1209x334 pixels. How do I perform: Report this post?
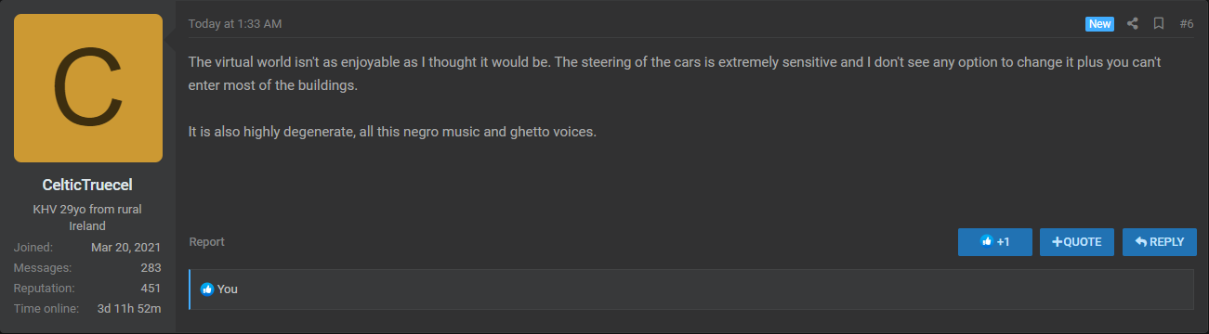[206, 242]
